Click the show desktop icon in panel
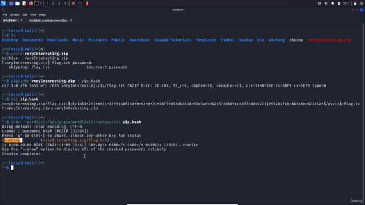365x205 pixels. click(x=11, y=3)
